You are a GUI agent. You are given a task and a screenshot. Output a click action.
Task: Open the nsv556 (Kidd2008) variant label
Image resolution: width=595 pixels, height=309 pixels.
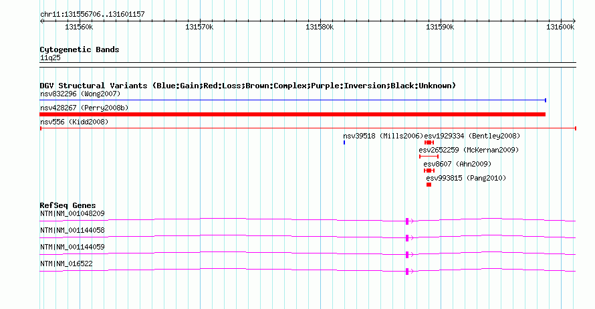point(74,122)
